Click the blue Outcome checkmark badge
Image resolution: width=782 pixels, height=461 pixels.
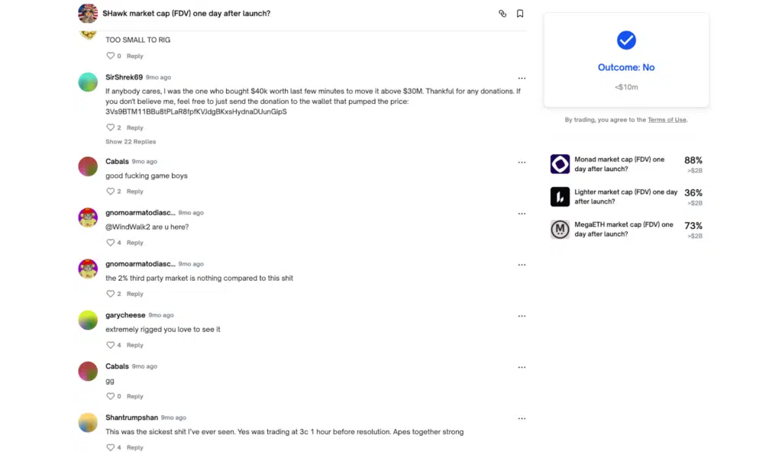[626, 40]
